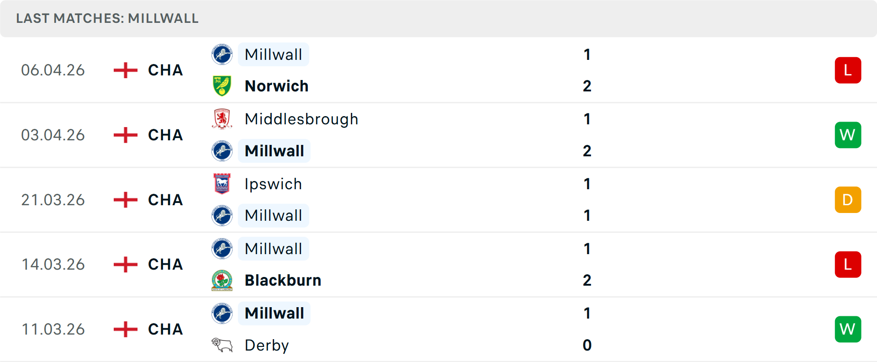Viewport: 877px width, 362px height.
Task: Click the red L badge on the Blackburn match
Action: pos(848,264)
